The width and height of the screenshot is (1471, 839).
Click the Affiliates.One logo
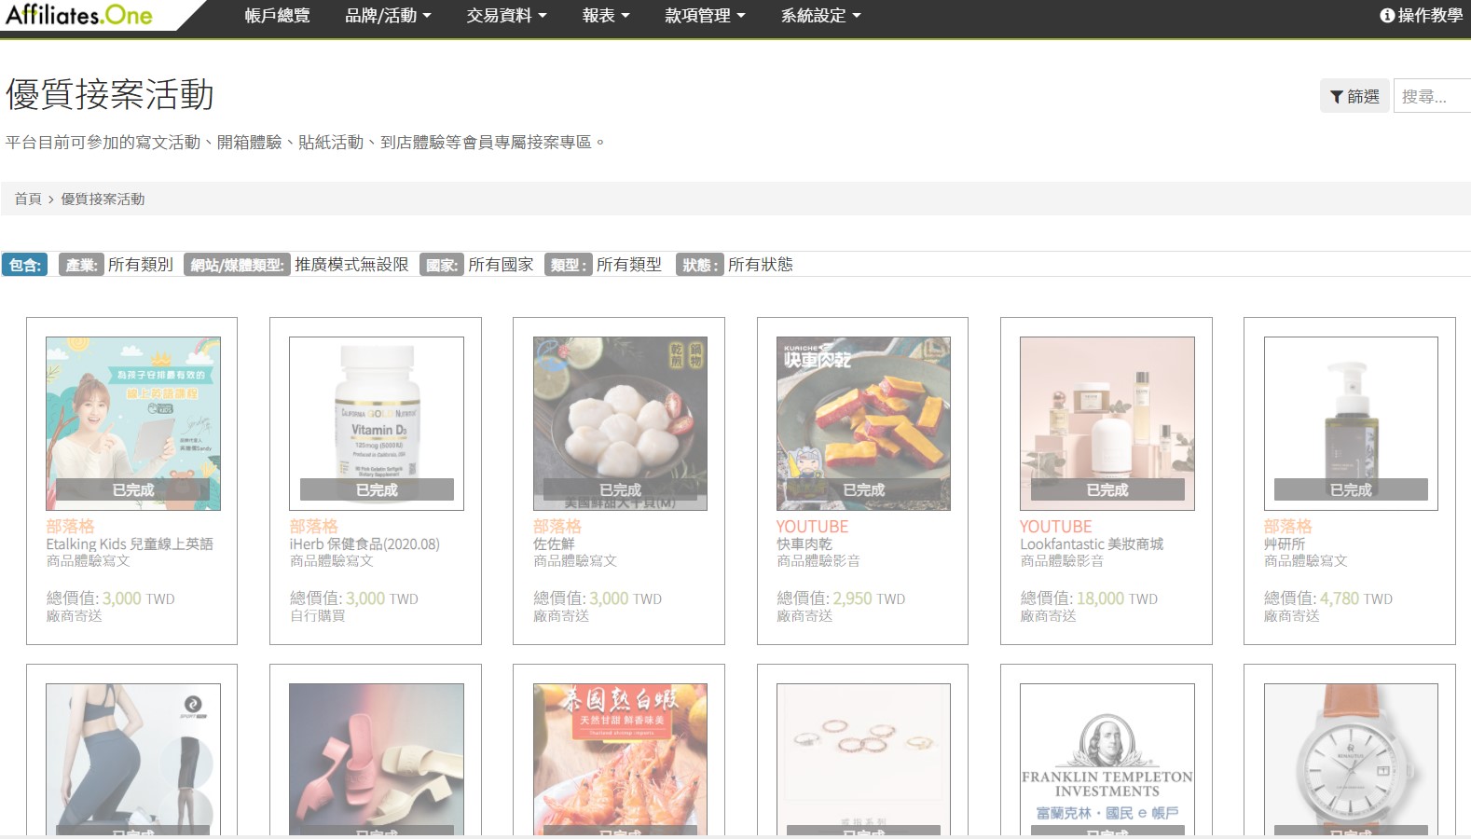pyautogui.click(x=79, y=15)
